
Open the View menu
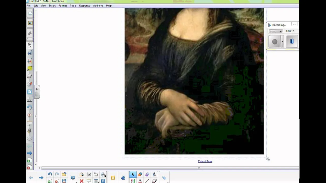point(44,6)
